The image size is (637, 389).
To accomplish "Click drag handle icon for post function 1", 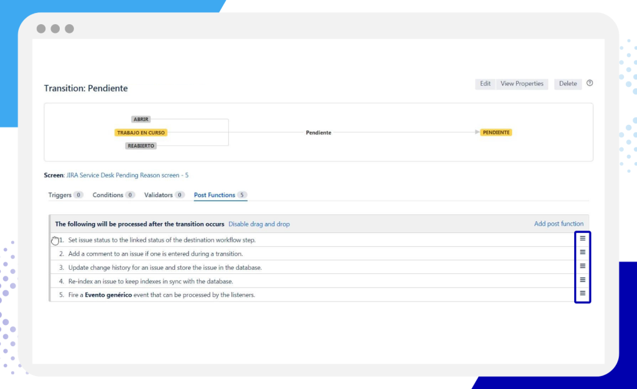I will point(582,239).
